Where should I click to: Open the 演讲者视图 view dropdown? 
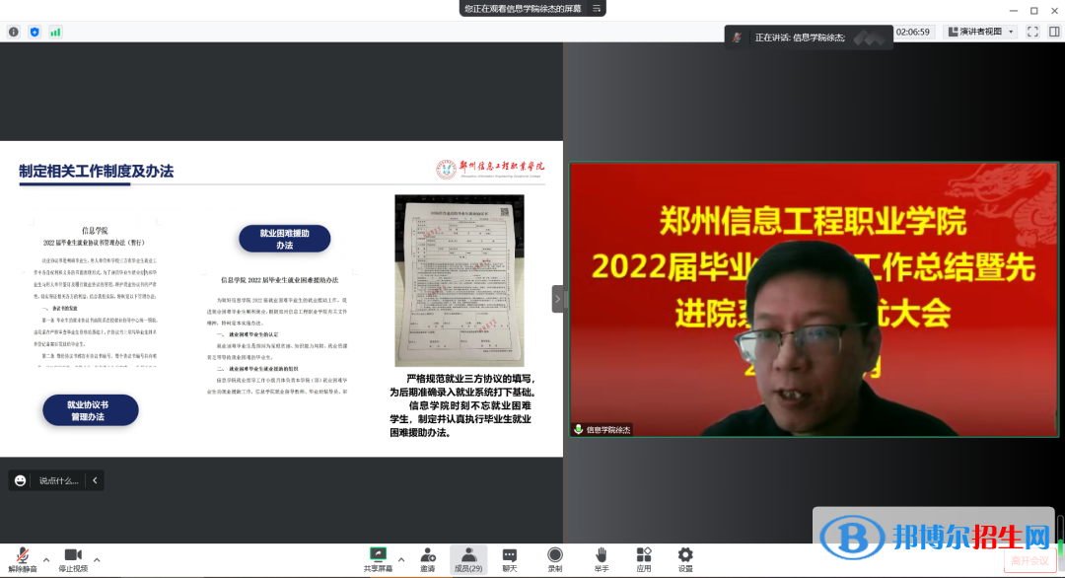[x=981, y=32]
